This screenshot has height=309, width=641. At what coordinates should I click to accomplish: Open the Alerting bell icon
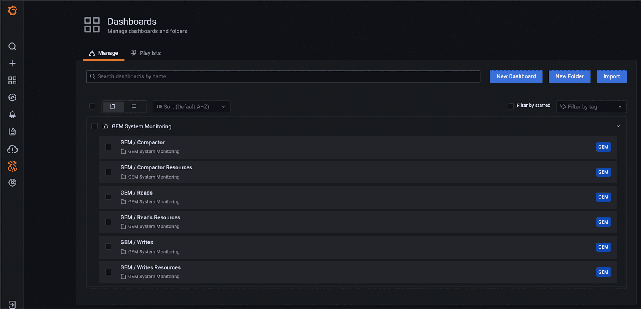click(x=12, y=115)
